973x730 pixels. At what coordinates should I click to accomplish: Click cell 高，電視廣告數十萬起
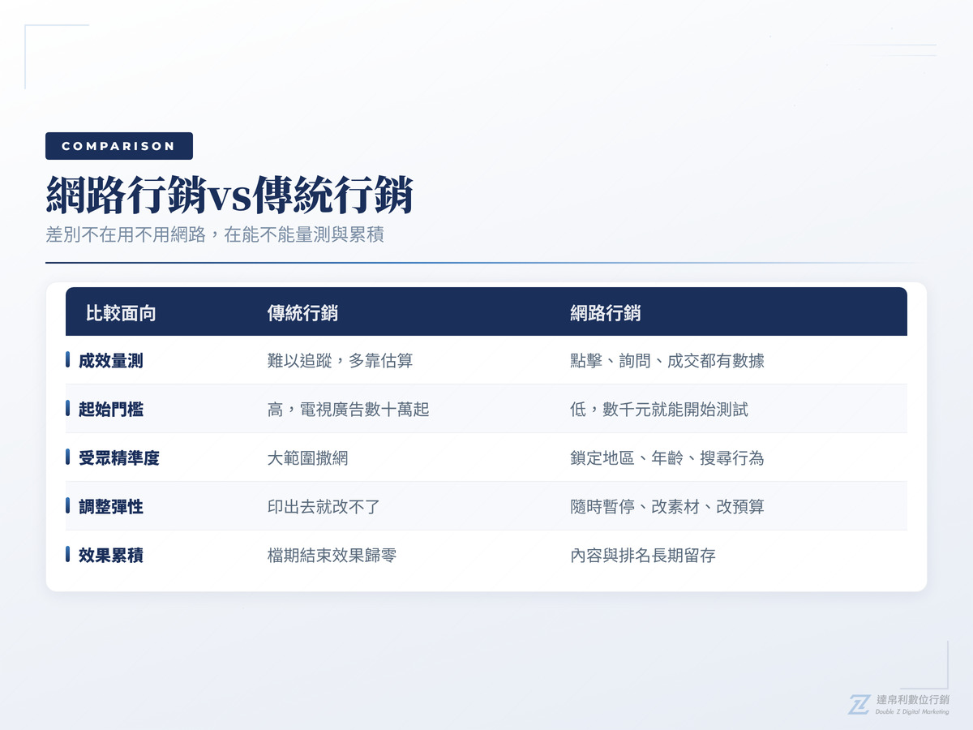coord(349,410)
